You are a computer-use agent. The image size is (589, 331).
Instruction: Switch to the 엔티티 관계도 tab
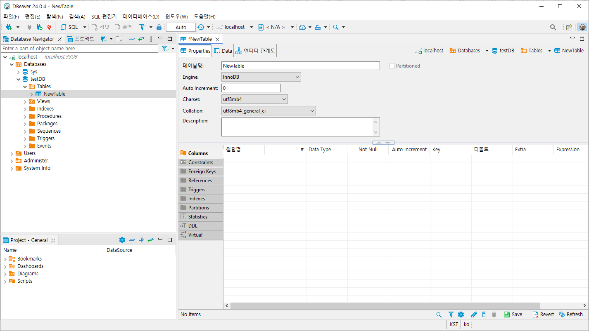pos(255,51)
